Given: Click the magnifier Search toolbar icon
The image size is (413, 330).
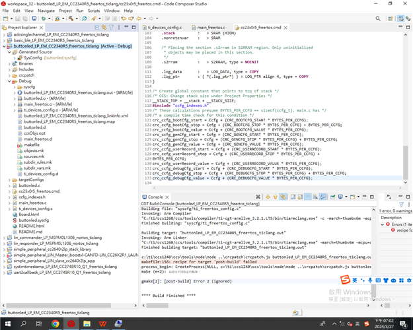Looking at the screenshot, I should coord(85,18).
